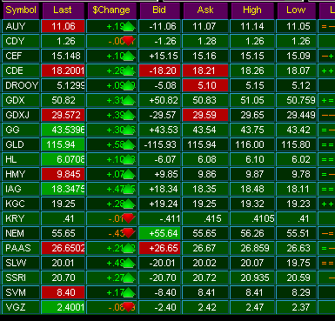Click the Low value 50.759
Screen dimensions: 335x321
(296, 100)
